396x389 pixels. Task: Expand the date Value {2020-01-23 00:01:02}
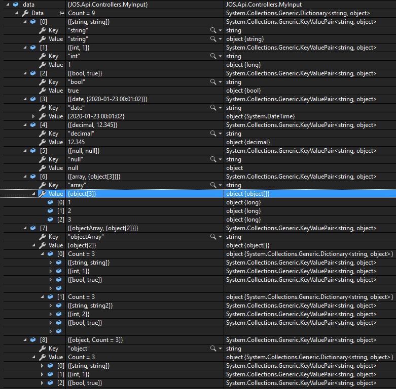[x=33, y=116]
